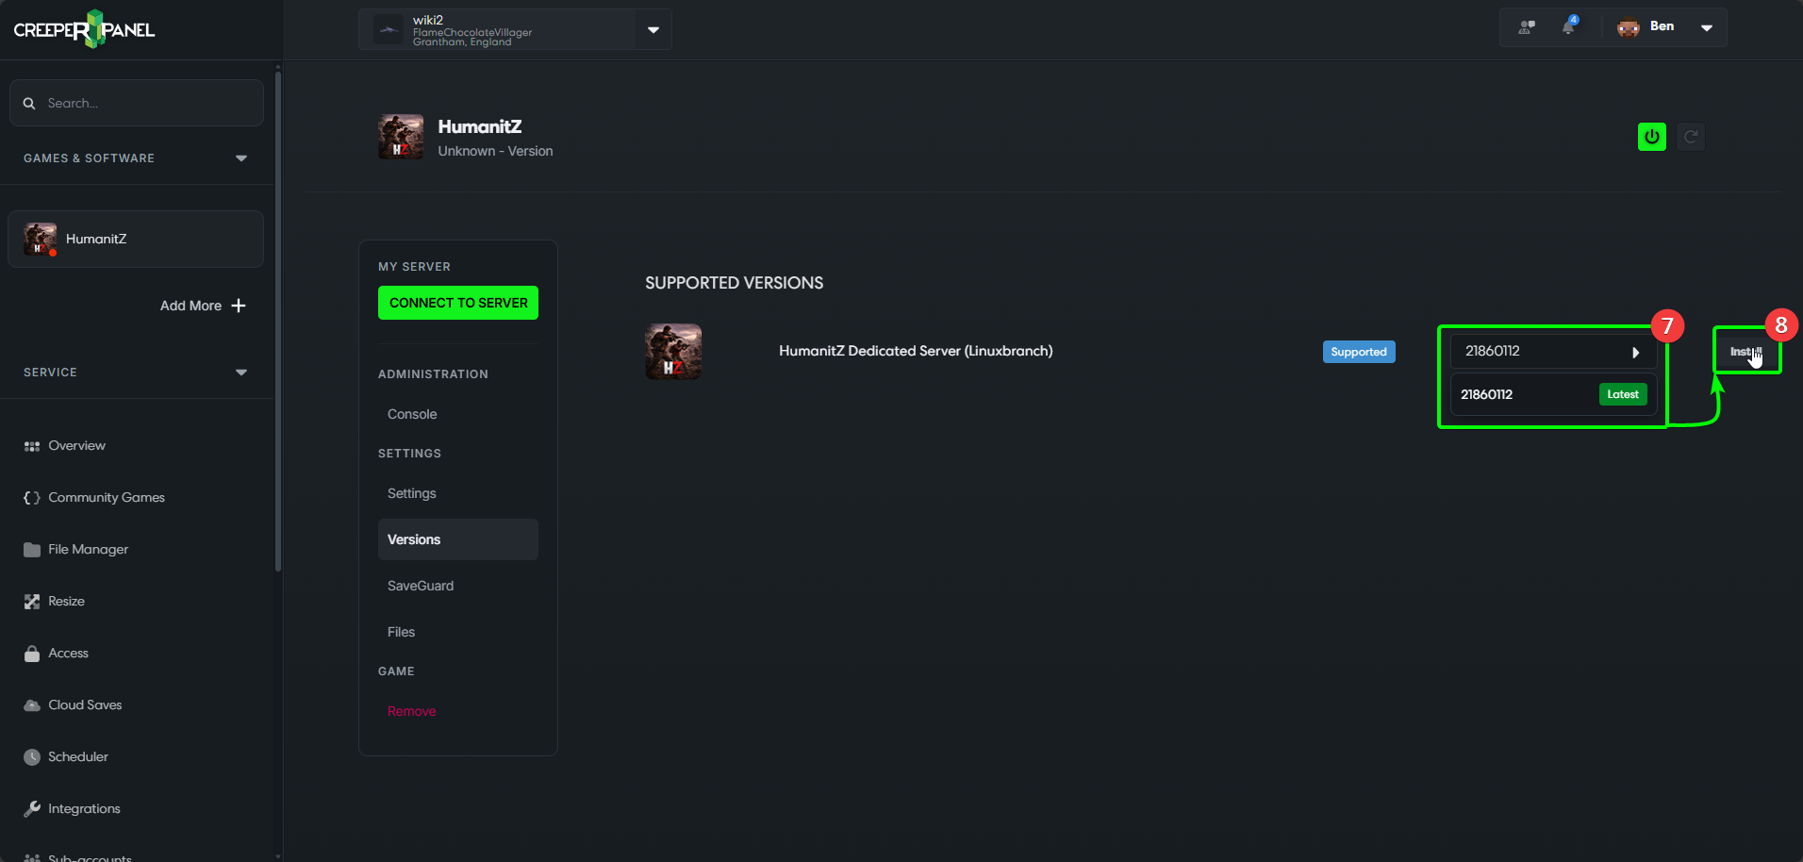Open Cloud Saves from sidebar
Viewport: 1803px width, 862px height.
[85, 705]
